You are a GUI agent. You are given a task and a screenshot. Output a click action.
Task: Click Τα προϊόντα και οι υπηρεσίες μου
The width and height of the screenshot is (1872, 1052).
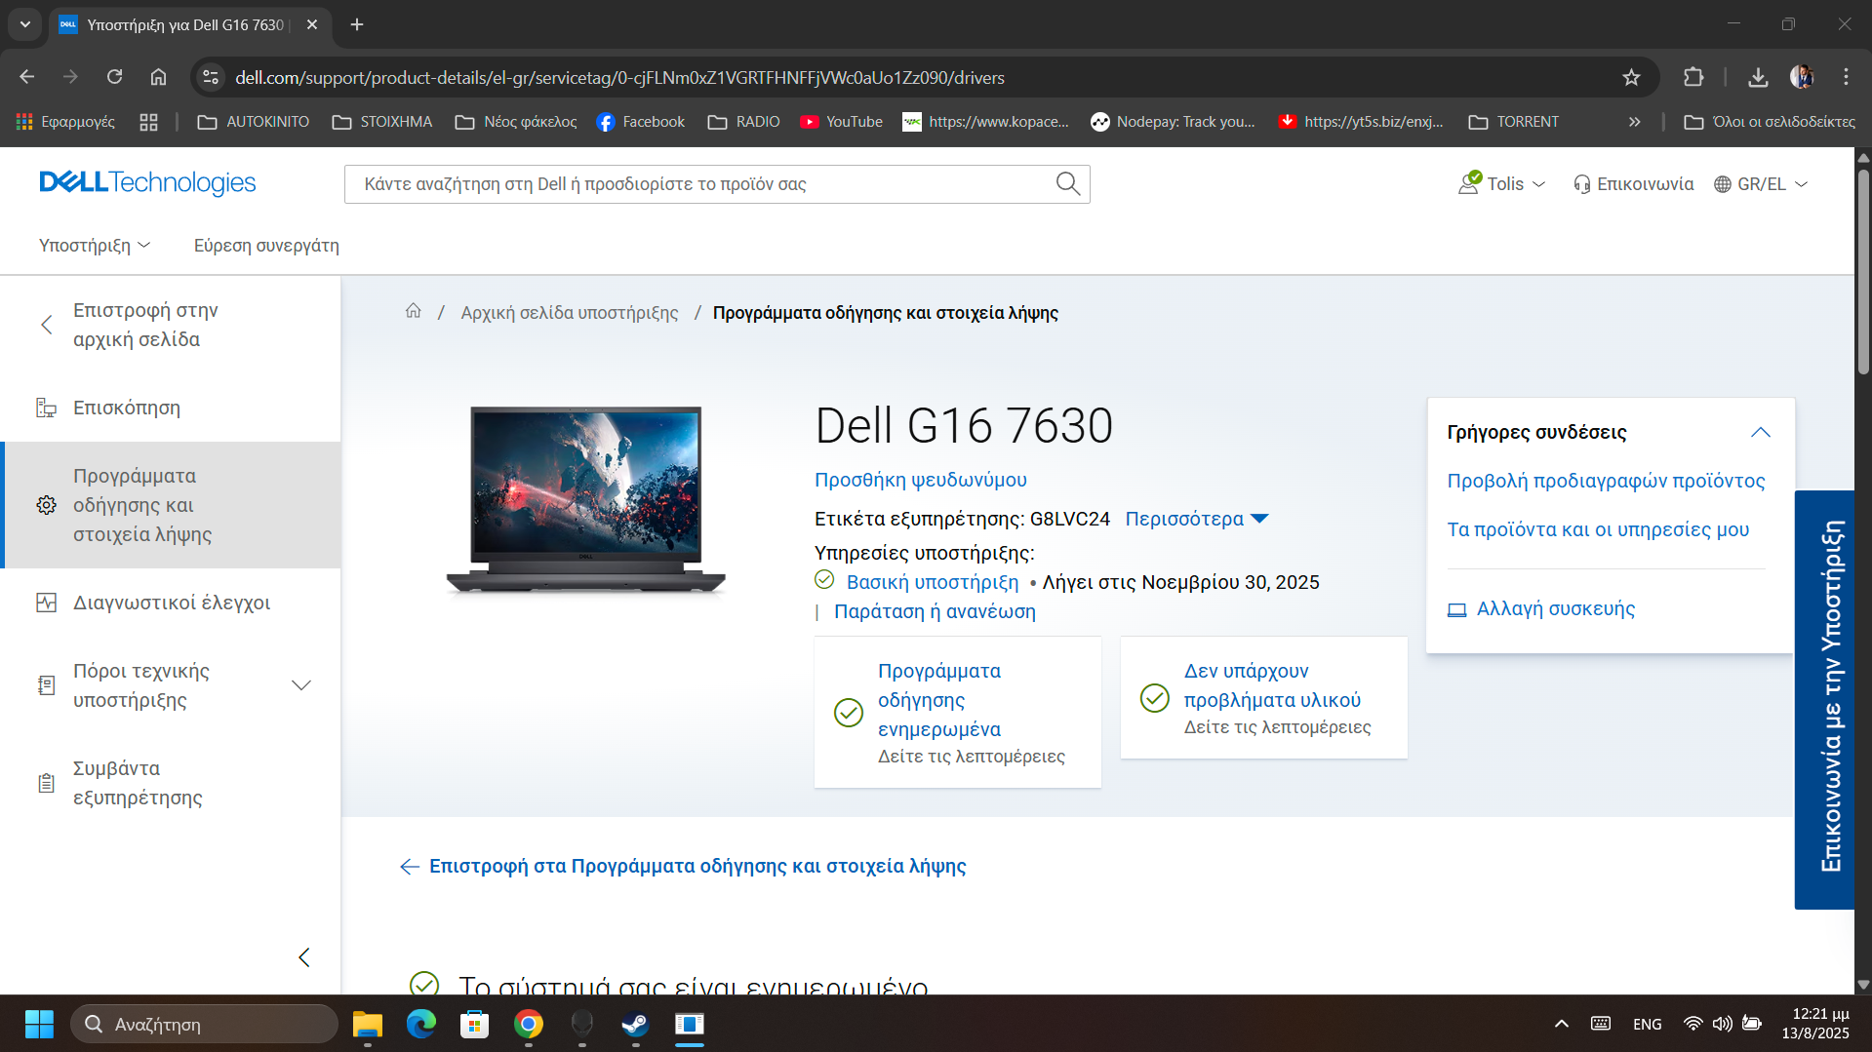1598,529
